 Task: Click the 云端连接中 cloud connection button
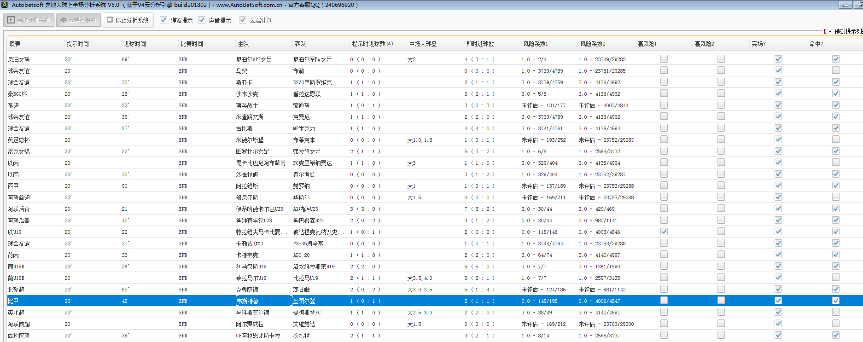coord(78,20)
